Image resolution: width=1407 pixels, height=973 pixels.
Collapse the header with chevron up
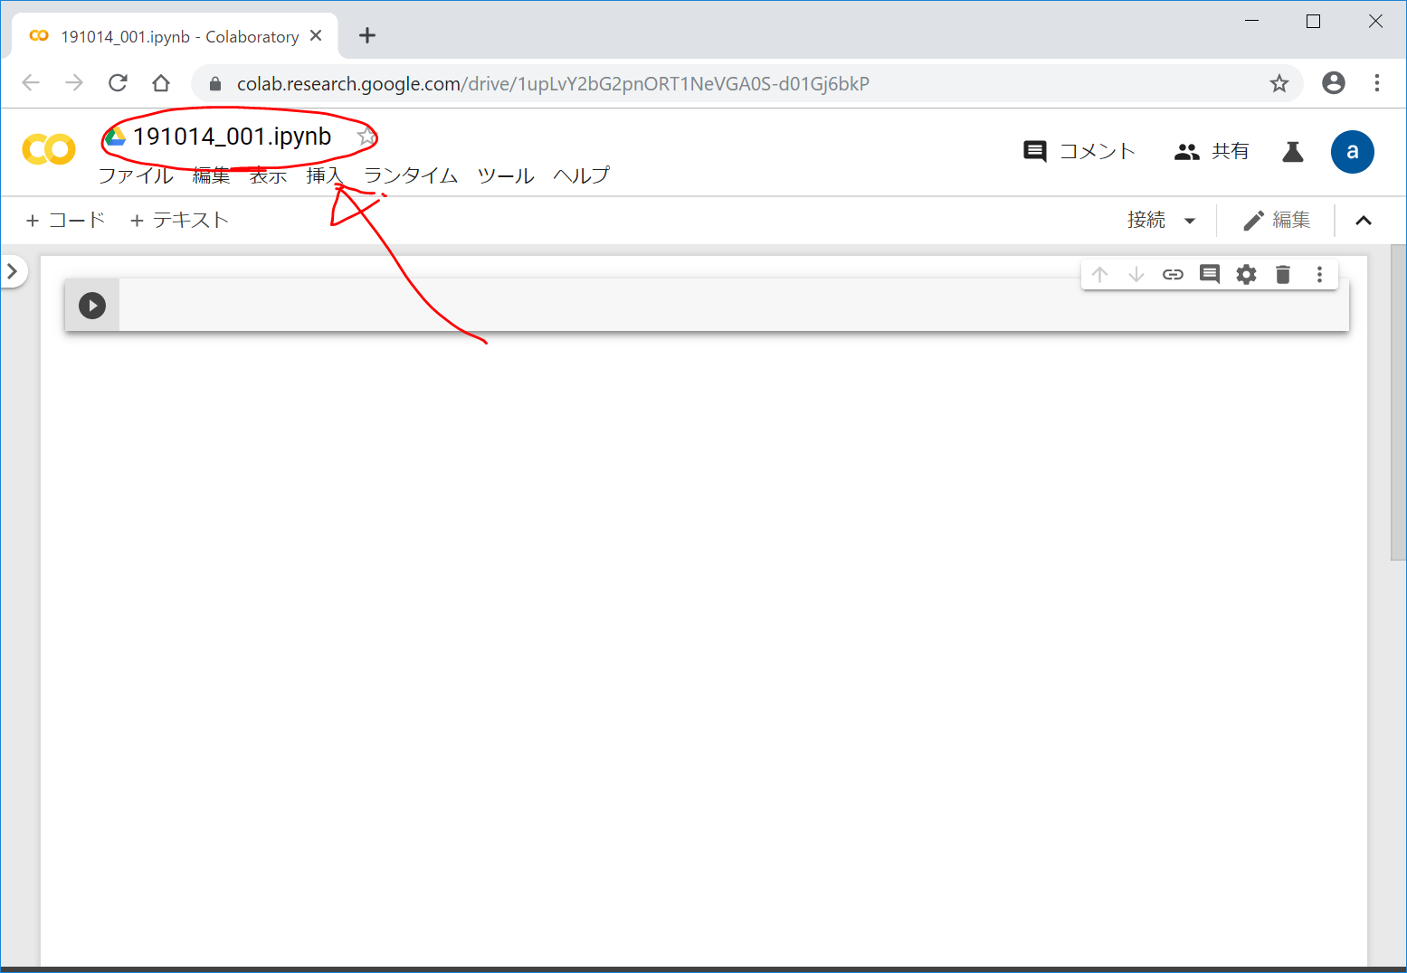pyautogui.click(x=1364, y=221)
